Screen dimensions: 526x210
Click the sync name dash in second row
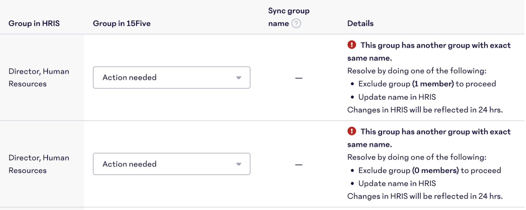299,165
